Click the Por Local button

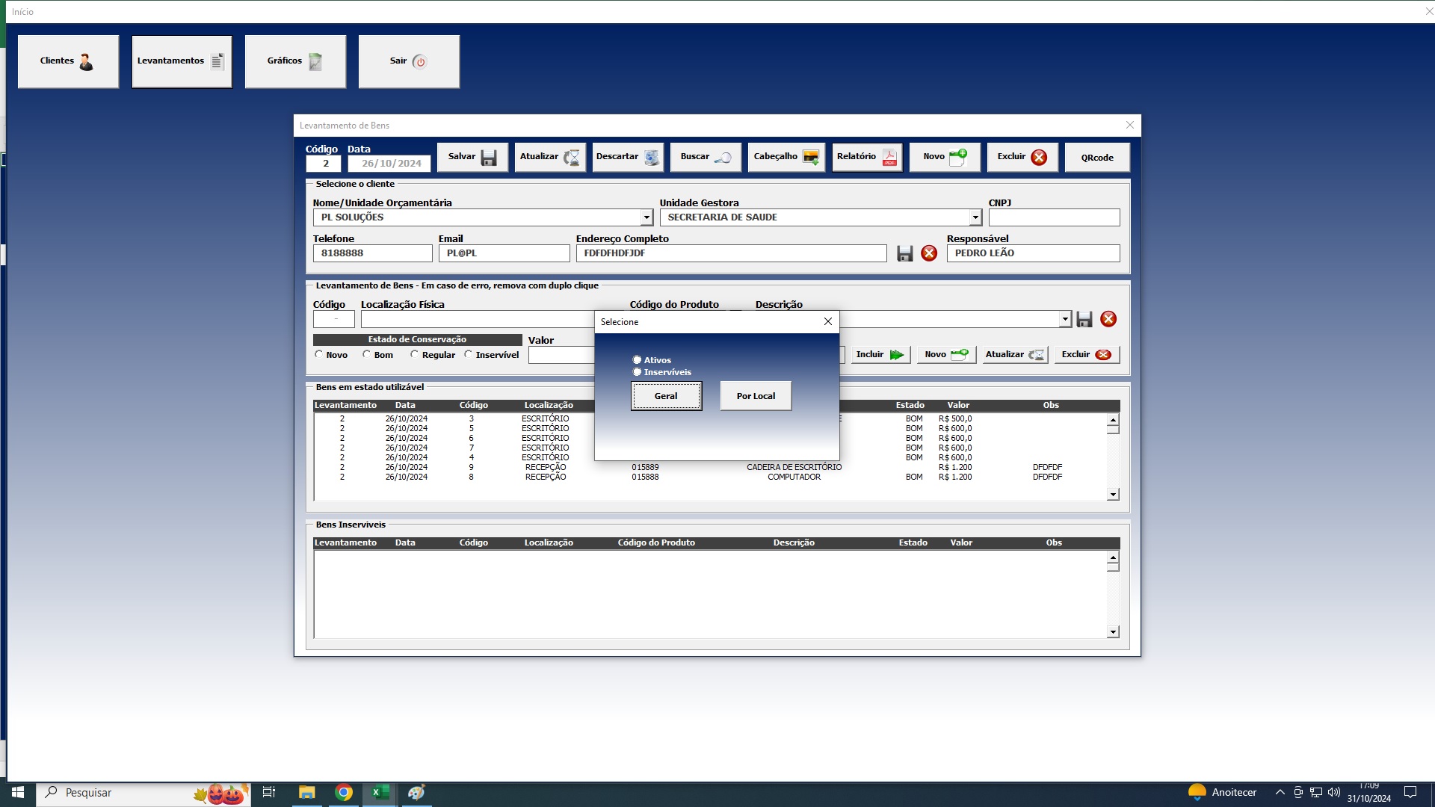tap(756, 396)
